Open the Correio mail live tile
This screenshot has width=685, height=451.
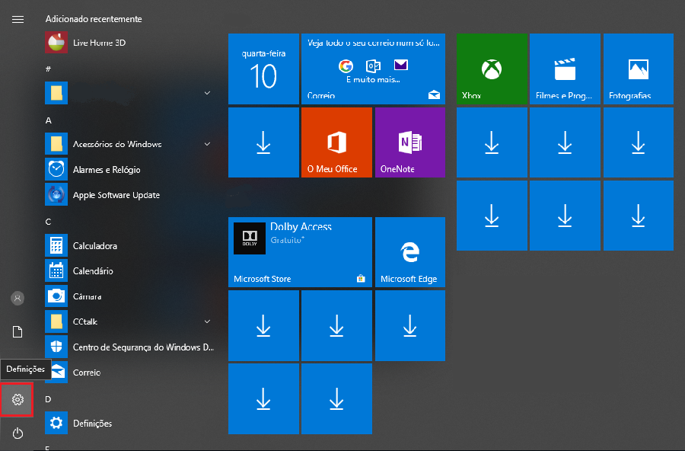tap(373, 69)
